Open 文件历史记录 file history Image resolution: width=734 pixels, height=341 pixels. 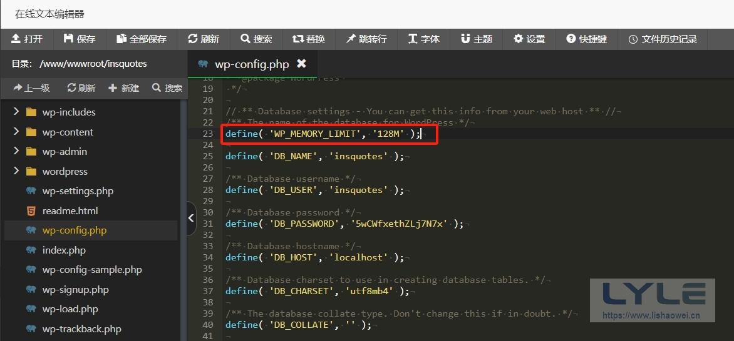point(663,39)
